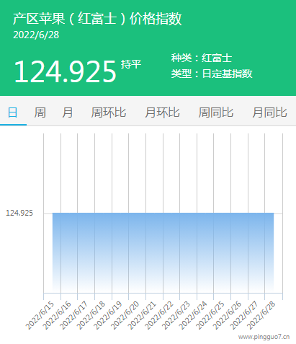Screen dimensions: 296x344
Task: Click the 持平 status label
Action: (x=131, y=64)
